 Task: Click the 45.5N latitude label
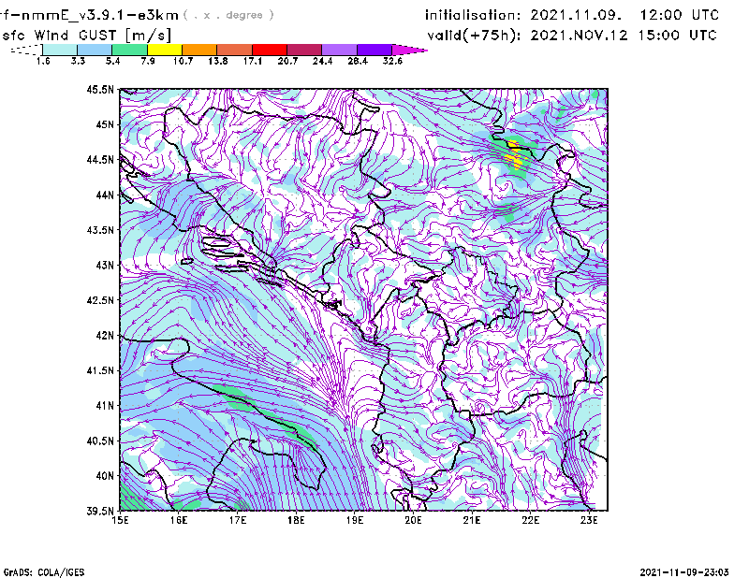pos(100,89)
